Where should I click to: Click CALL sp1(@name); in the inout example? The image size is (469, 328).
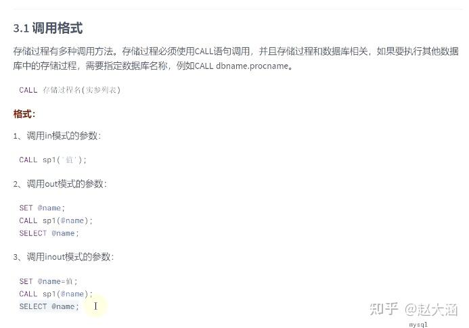[56, 294]
